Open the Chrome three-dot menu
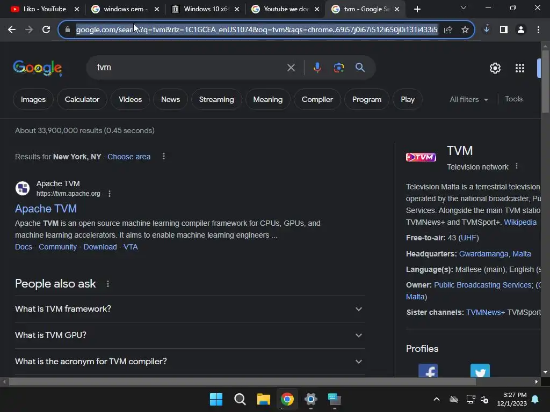 (x=538, y=30)
